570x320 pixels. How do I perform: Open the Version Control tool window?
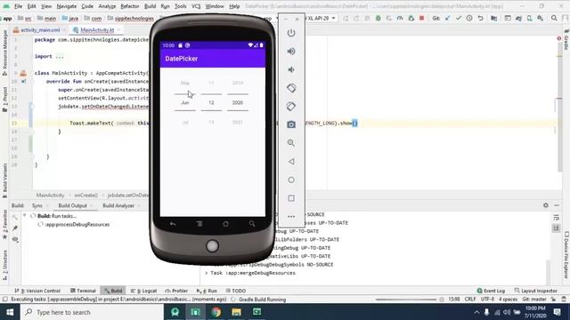[37, 291]
